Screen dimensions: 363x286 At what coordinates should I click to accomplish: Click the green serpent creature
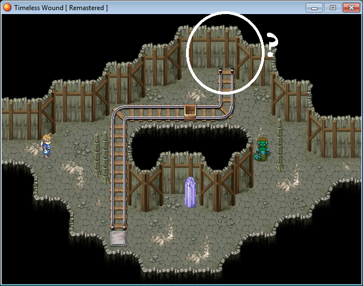(x=262, y=150)
